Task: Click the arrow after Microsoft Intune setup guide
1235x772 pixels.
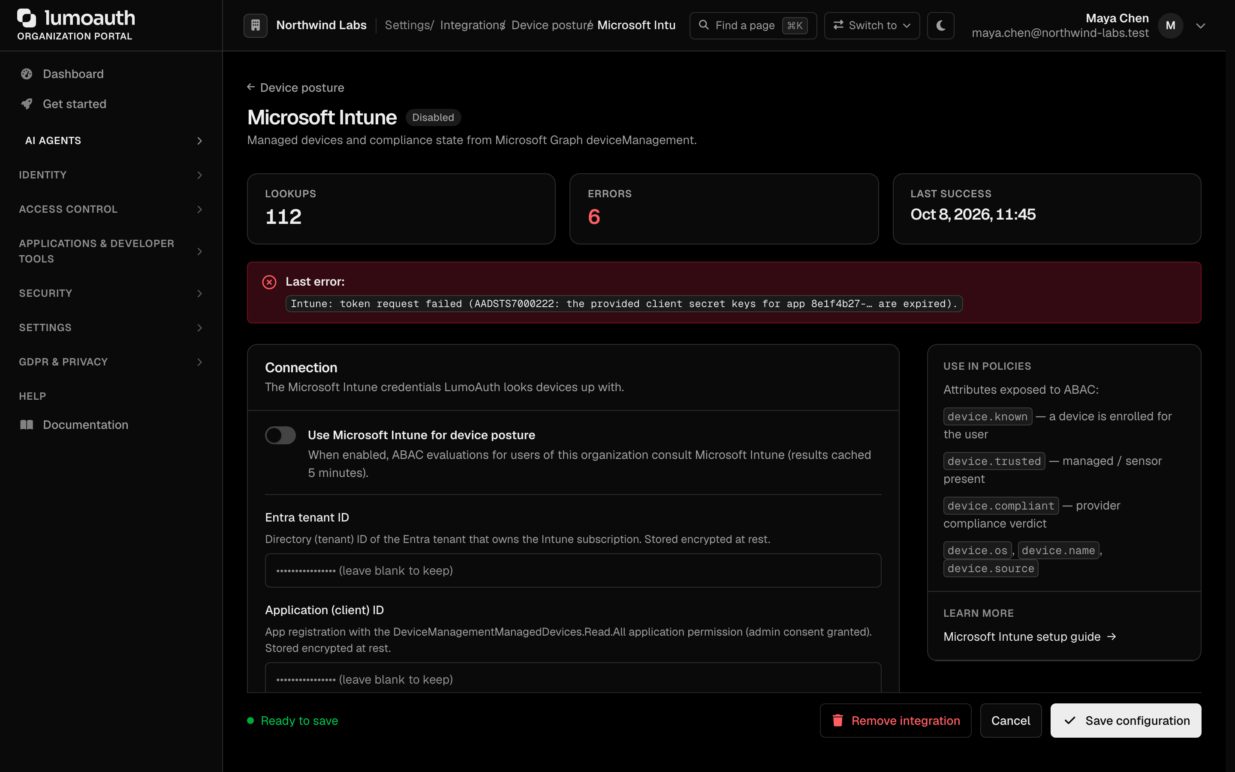Action: (x=1111, y=637)
